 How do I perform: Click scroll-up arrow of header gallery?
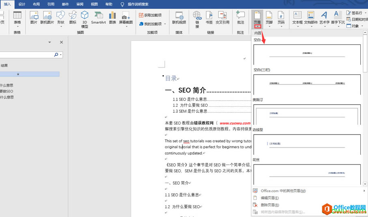pos(365,32)
